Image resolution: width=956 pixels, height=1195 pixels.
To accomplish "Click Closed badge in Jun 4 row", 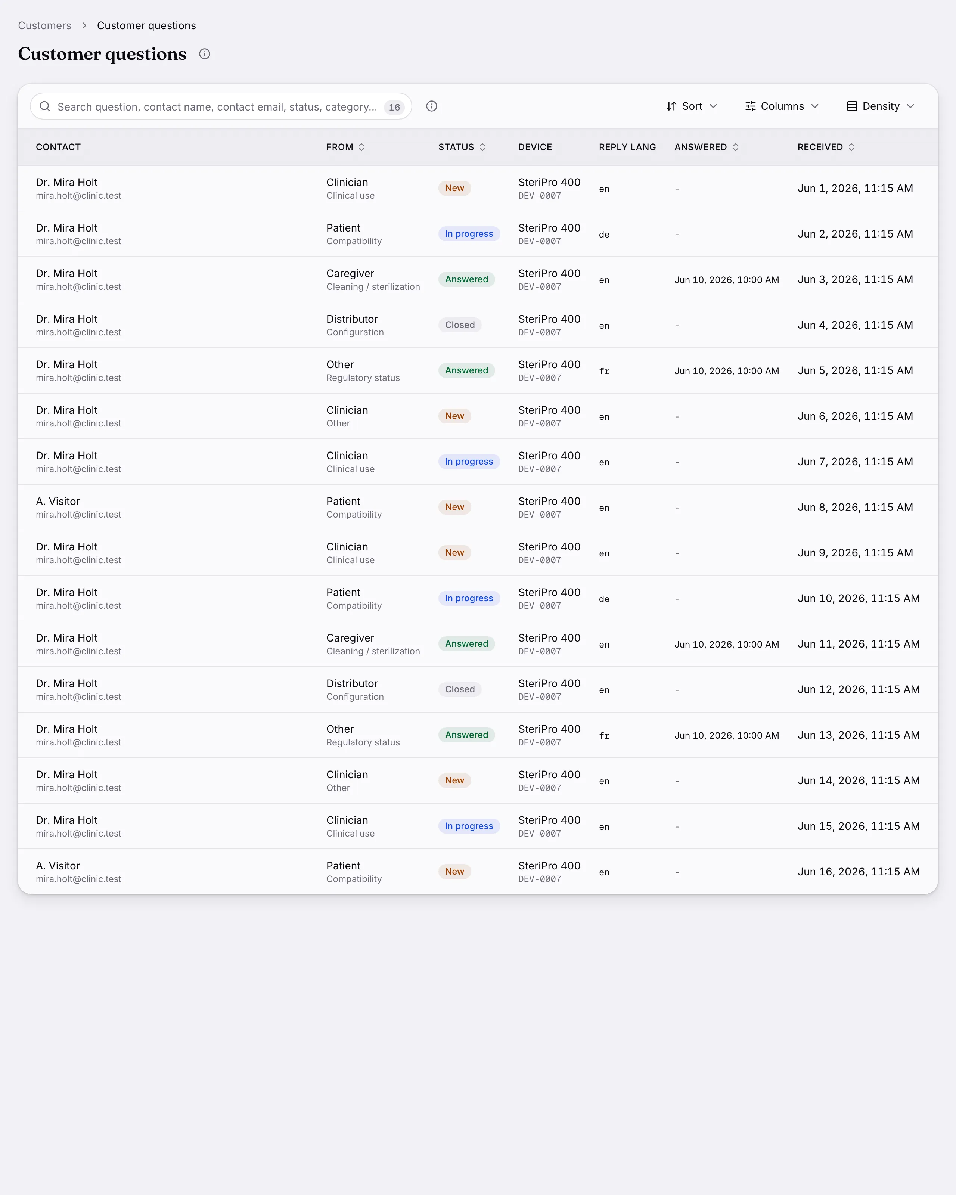I will point(460,325).
